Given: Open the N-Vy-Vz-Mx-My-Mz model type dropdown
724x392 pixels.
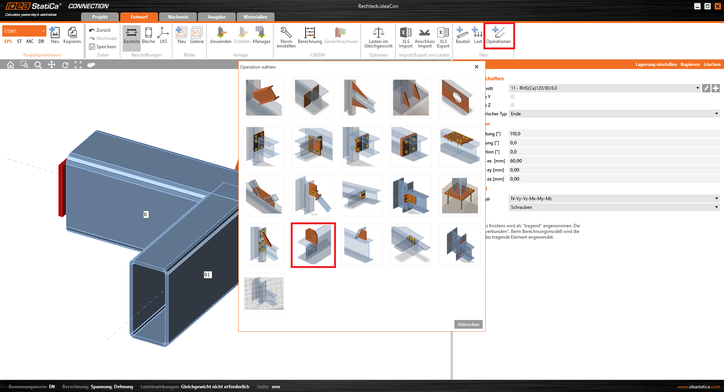Looking at the screenshot, I should pos(716,199).
